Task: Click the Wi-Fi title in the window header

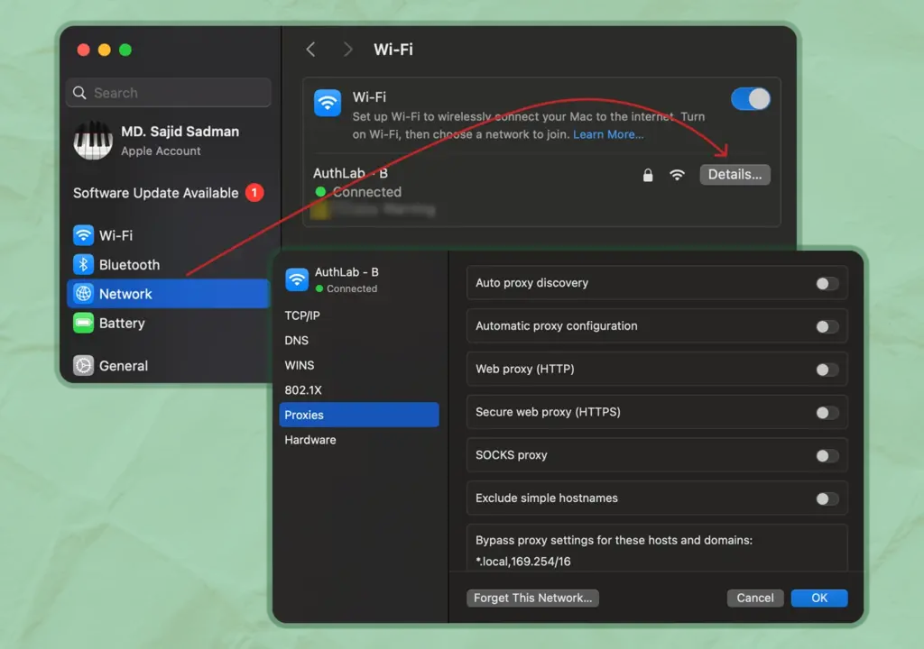Action: [x=393, y=50]
